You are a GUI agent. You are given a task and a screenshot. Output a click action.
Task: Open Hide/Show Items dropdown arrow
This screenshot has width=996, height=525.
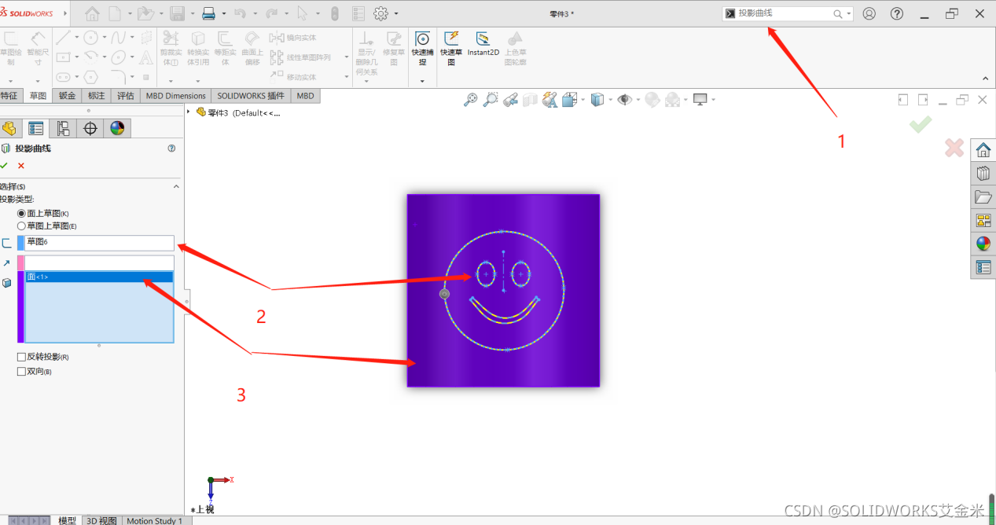(638, 100)
